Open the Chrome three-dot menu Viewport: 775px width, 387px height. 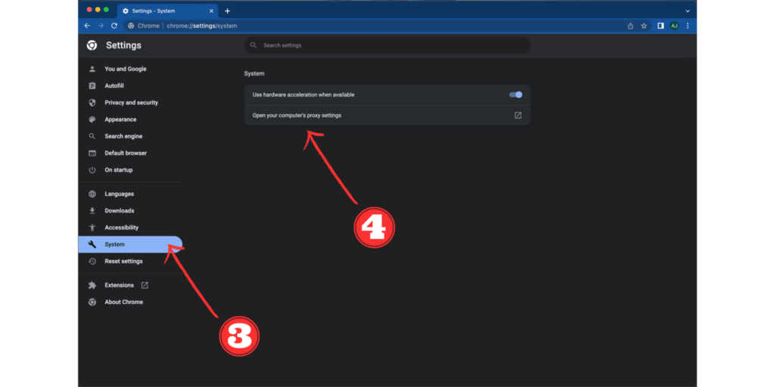(x=687, y=26)
